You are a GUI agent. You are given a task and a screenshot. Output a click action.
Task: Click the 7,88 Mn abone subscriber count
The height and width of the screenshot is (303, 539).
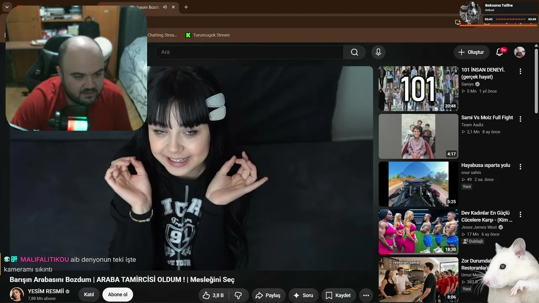click(42, 298)
